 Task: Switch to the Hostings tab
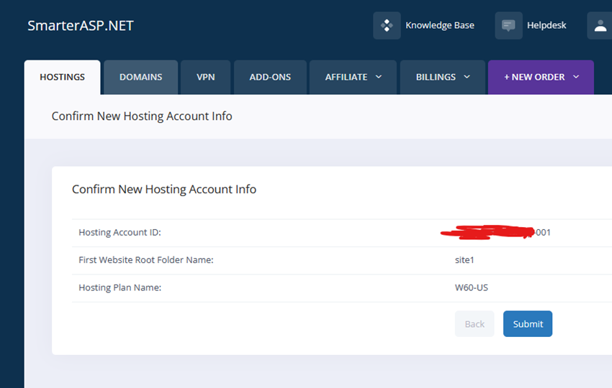click(x=62, y=77)
